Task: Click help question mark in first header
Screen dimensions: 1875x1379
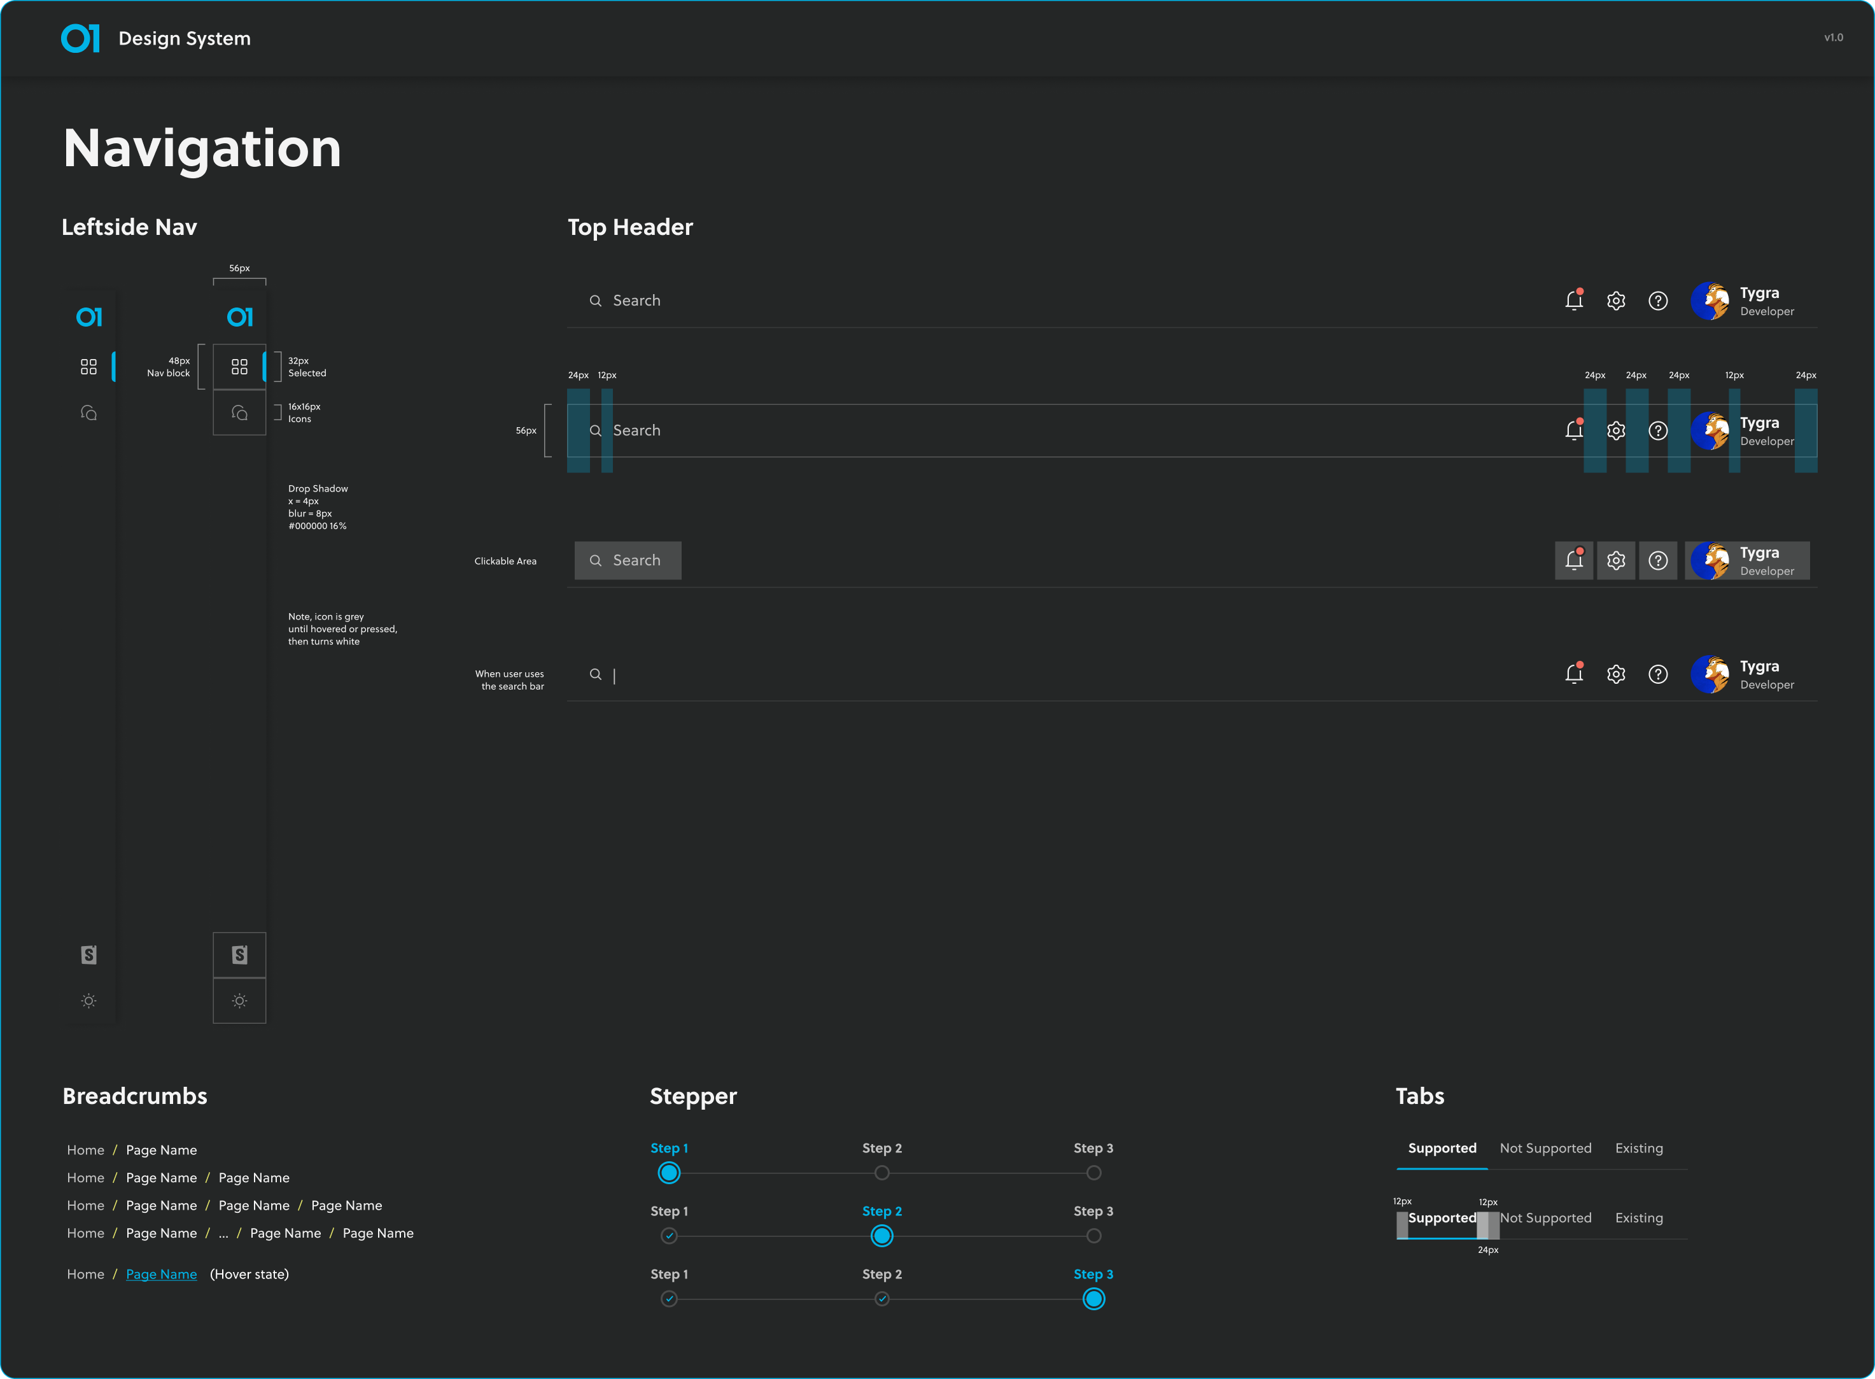Action: point(1657,301)
